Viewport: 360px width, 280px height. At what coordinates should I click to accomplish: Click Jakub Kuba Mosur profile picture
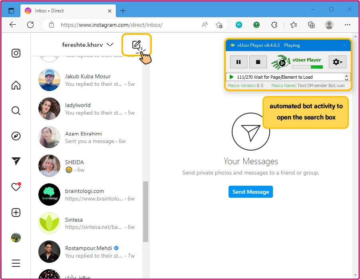[x=50, y=80]
